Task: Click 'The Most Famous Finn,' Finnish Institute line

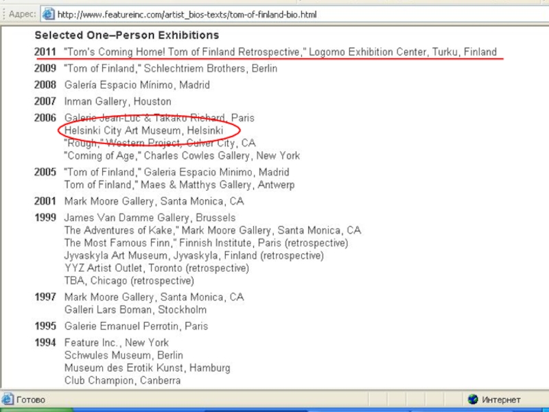Action: pyautogui.click(x=206, y=243)
